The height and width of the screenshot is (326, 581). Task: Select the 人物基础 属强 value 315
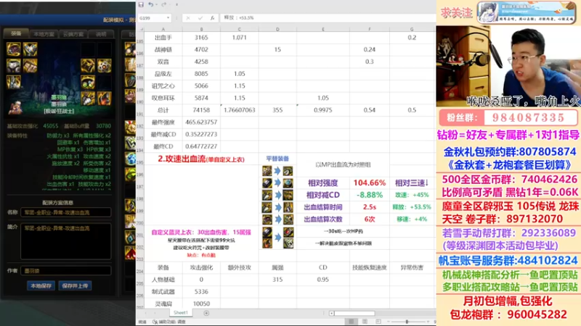click(x=277, y=280)
